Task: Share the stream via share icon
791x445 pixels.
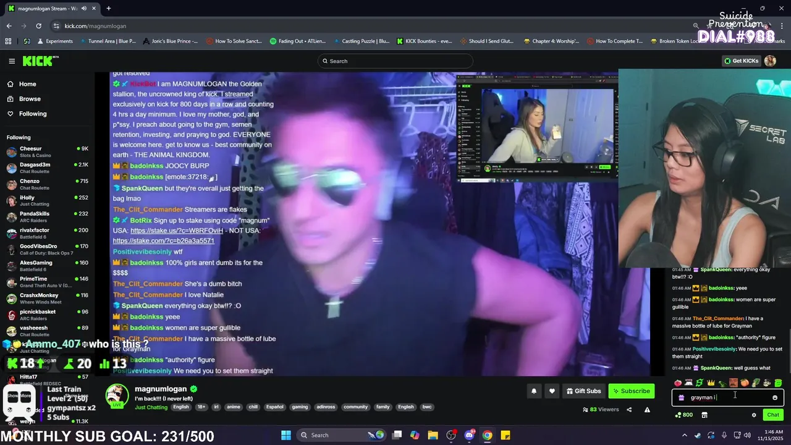Action: click(x=629, y=410)
